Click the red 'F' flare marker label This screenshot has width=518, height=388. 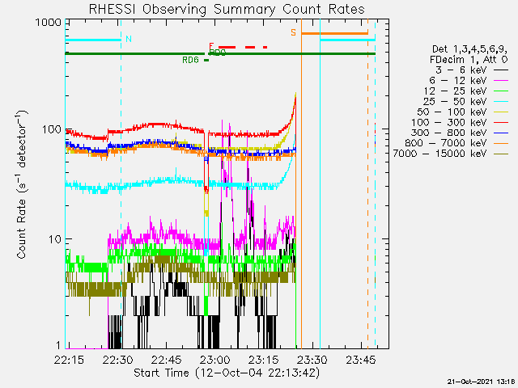(x=211, y=46)
